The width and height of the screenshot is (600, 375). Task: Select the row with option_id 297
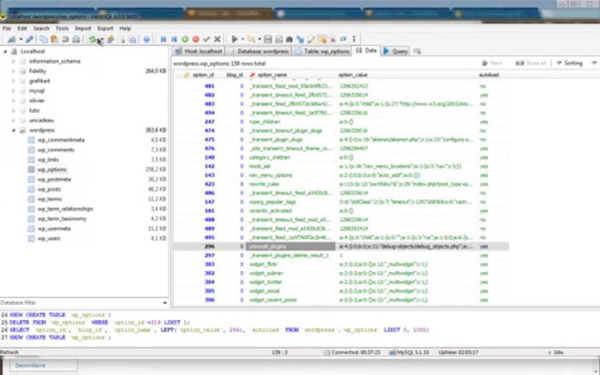coord(341,256)
